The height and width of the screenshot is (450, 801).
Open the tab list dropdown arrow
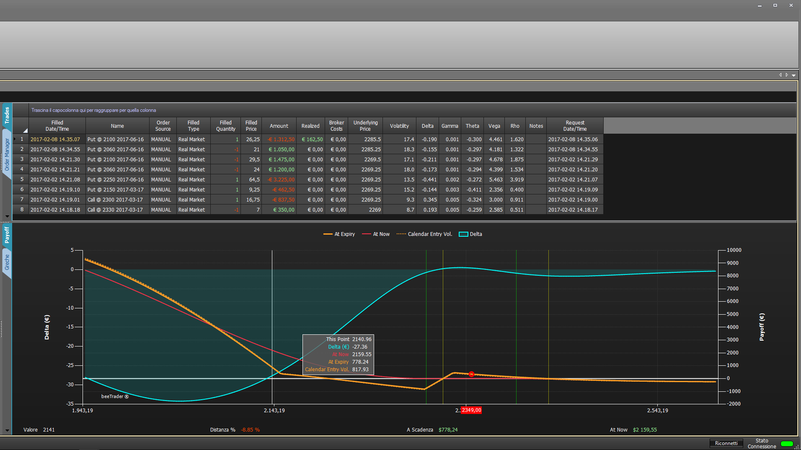click(793, 75)
